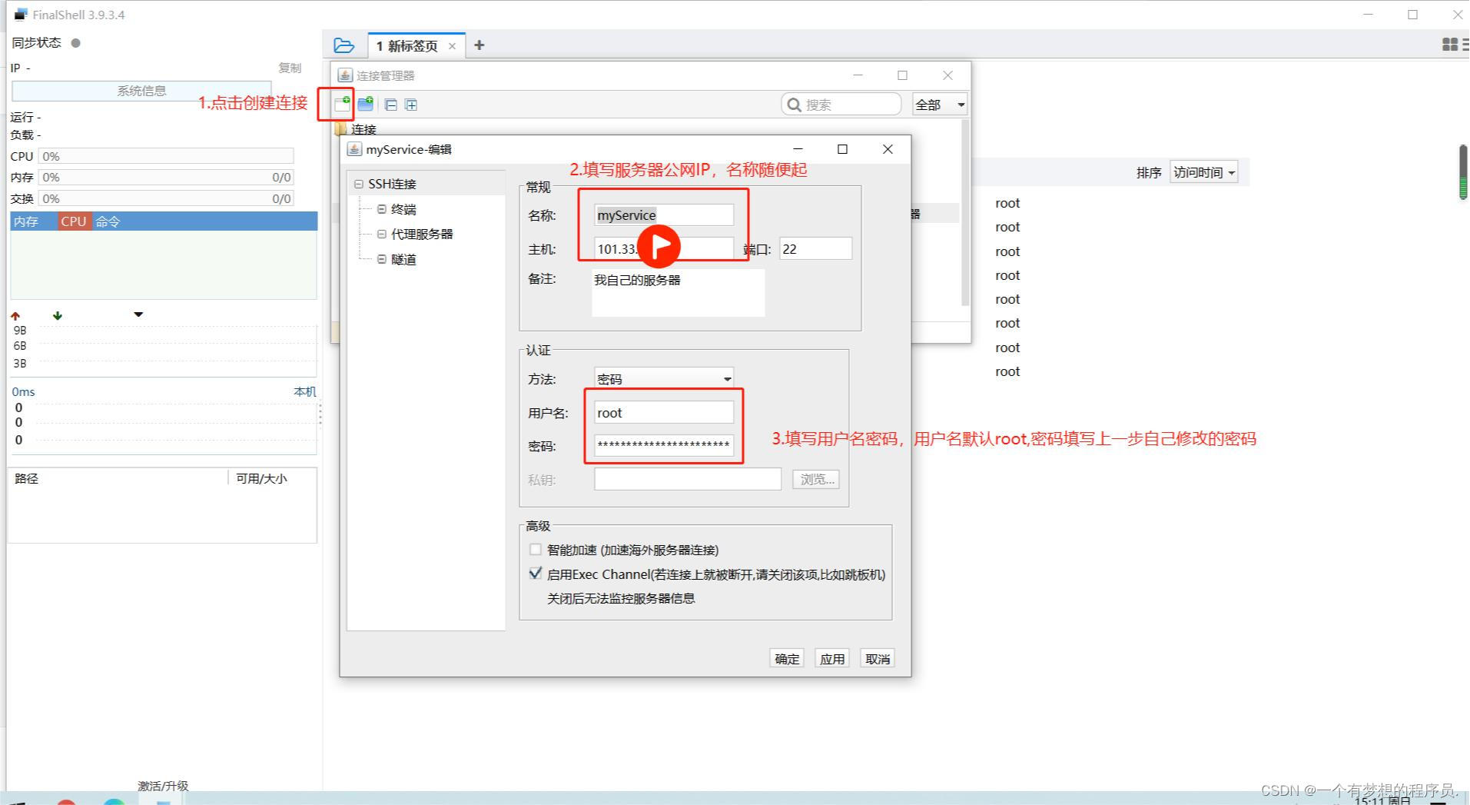Viewport: 1470px width, 805px height.
Task: Select the CPU column tab in process panel
Action: (x=74, y=221)
